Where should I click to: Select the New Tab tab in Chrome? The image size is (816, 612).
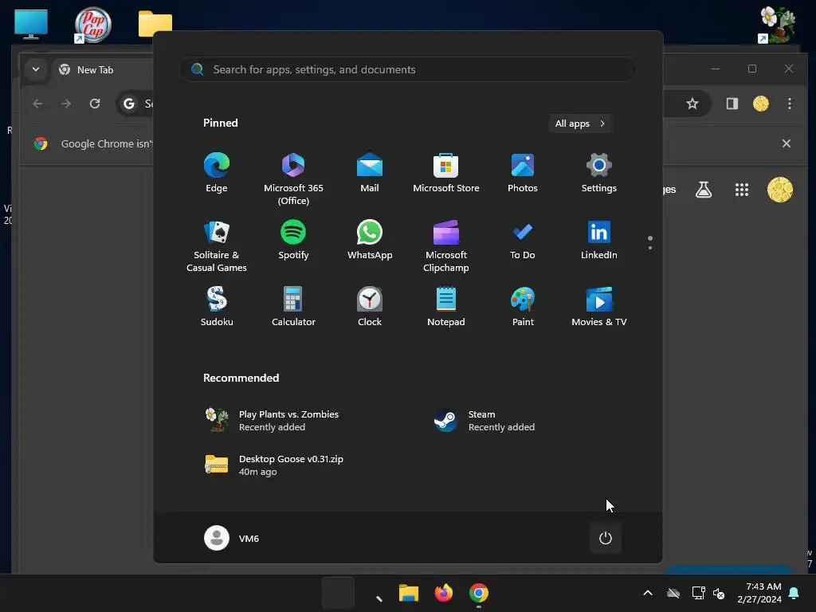click(101, 70)
